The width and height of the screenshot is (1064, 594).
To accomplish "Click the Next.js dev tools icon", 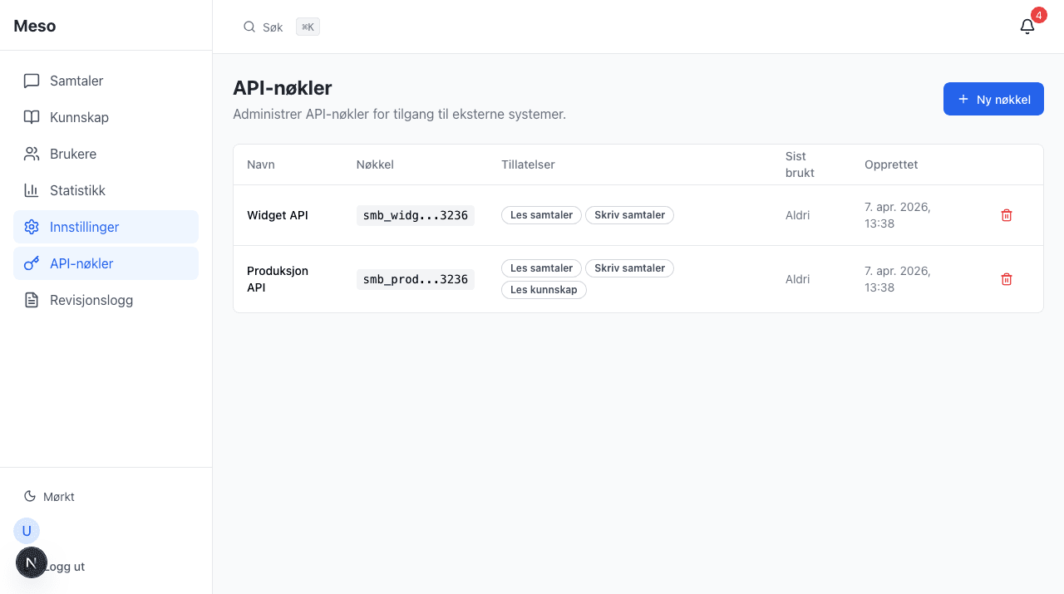I will 32,562.
